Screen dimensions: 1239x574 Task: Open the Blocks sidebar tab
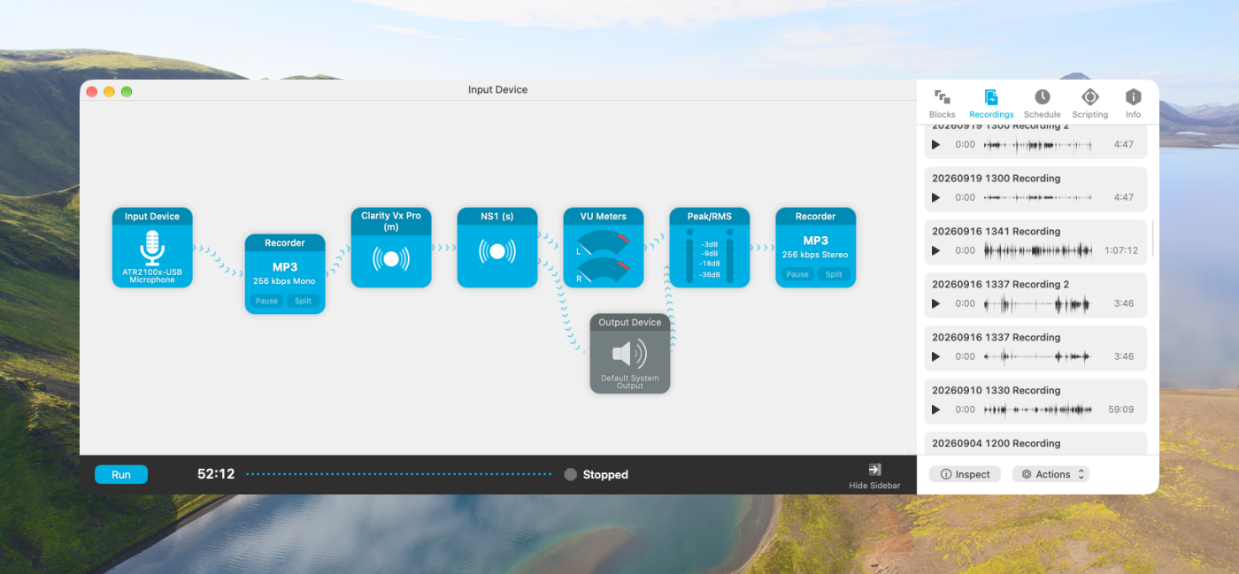[x=942, y=103]
